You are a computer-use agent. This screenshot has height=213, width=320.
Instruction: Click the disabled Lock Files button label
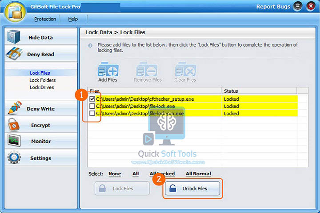(x=123, y=189)
